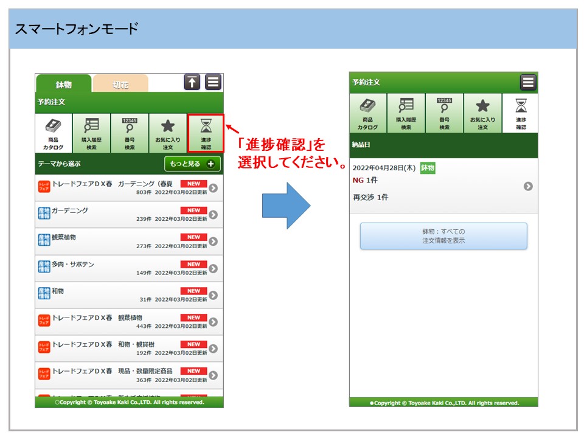This screenshot has width=584, height=438.
Task: Expand the 2022年04月28日 delivery date entry arrow
Action: click(528, 186)
